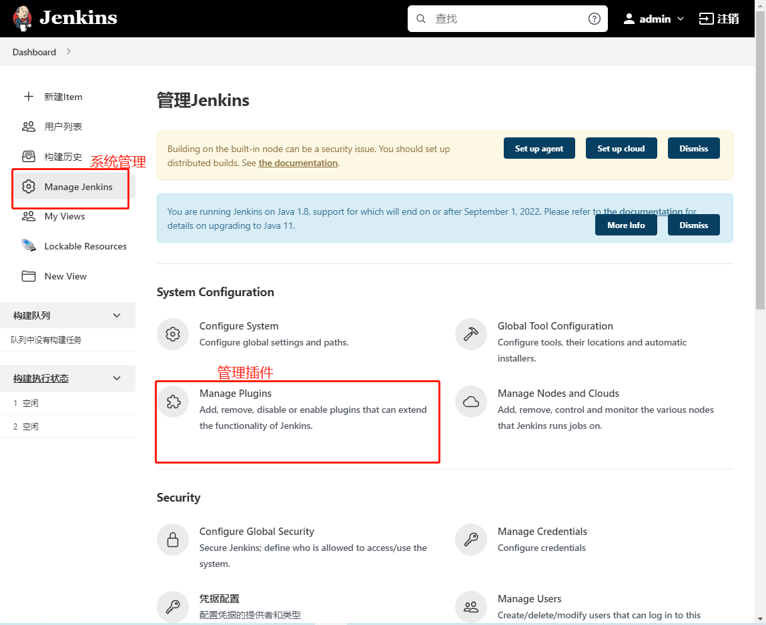Collapse the 构建队列 panel chevron
Screen dimensions: 766x625
117,316
